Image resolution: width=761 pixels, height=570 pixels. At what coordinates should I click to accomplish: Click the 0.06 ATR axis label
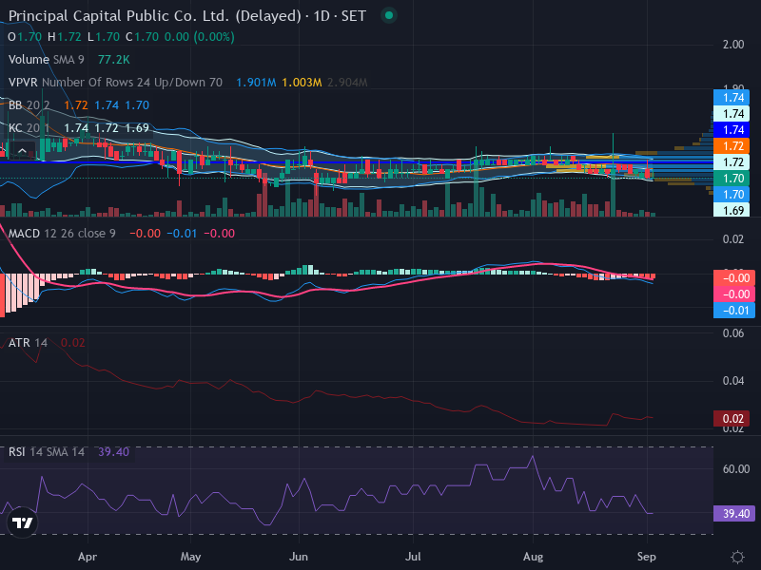pos(732,333)
